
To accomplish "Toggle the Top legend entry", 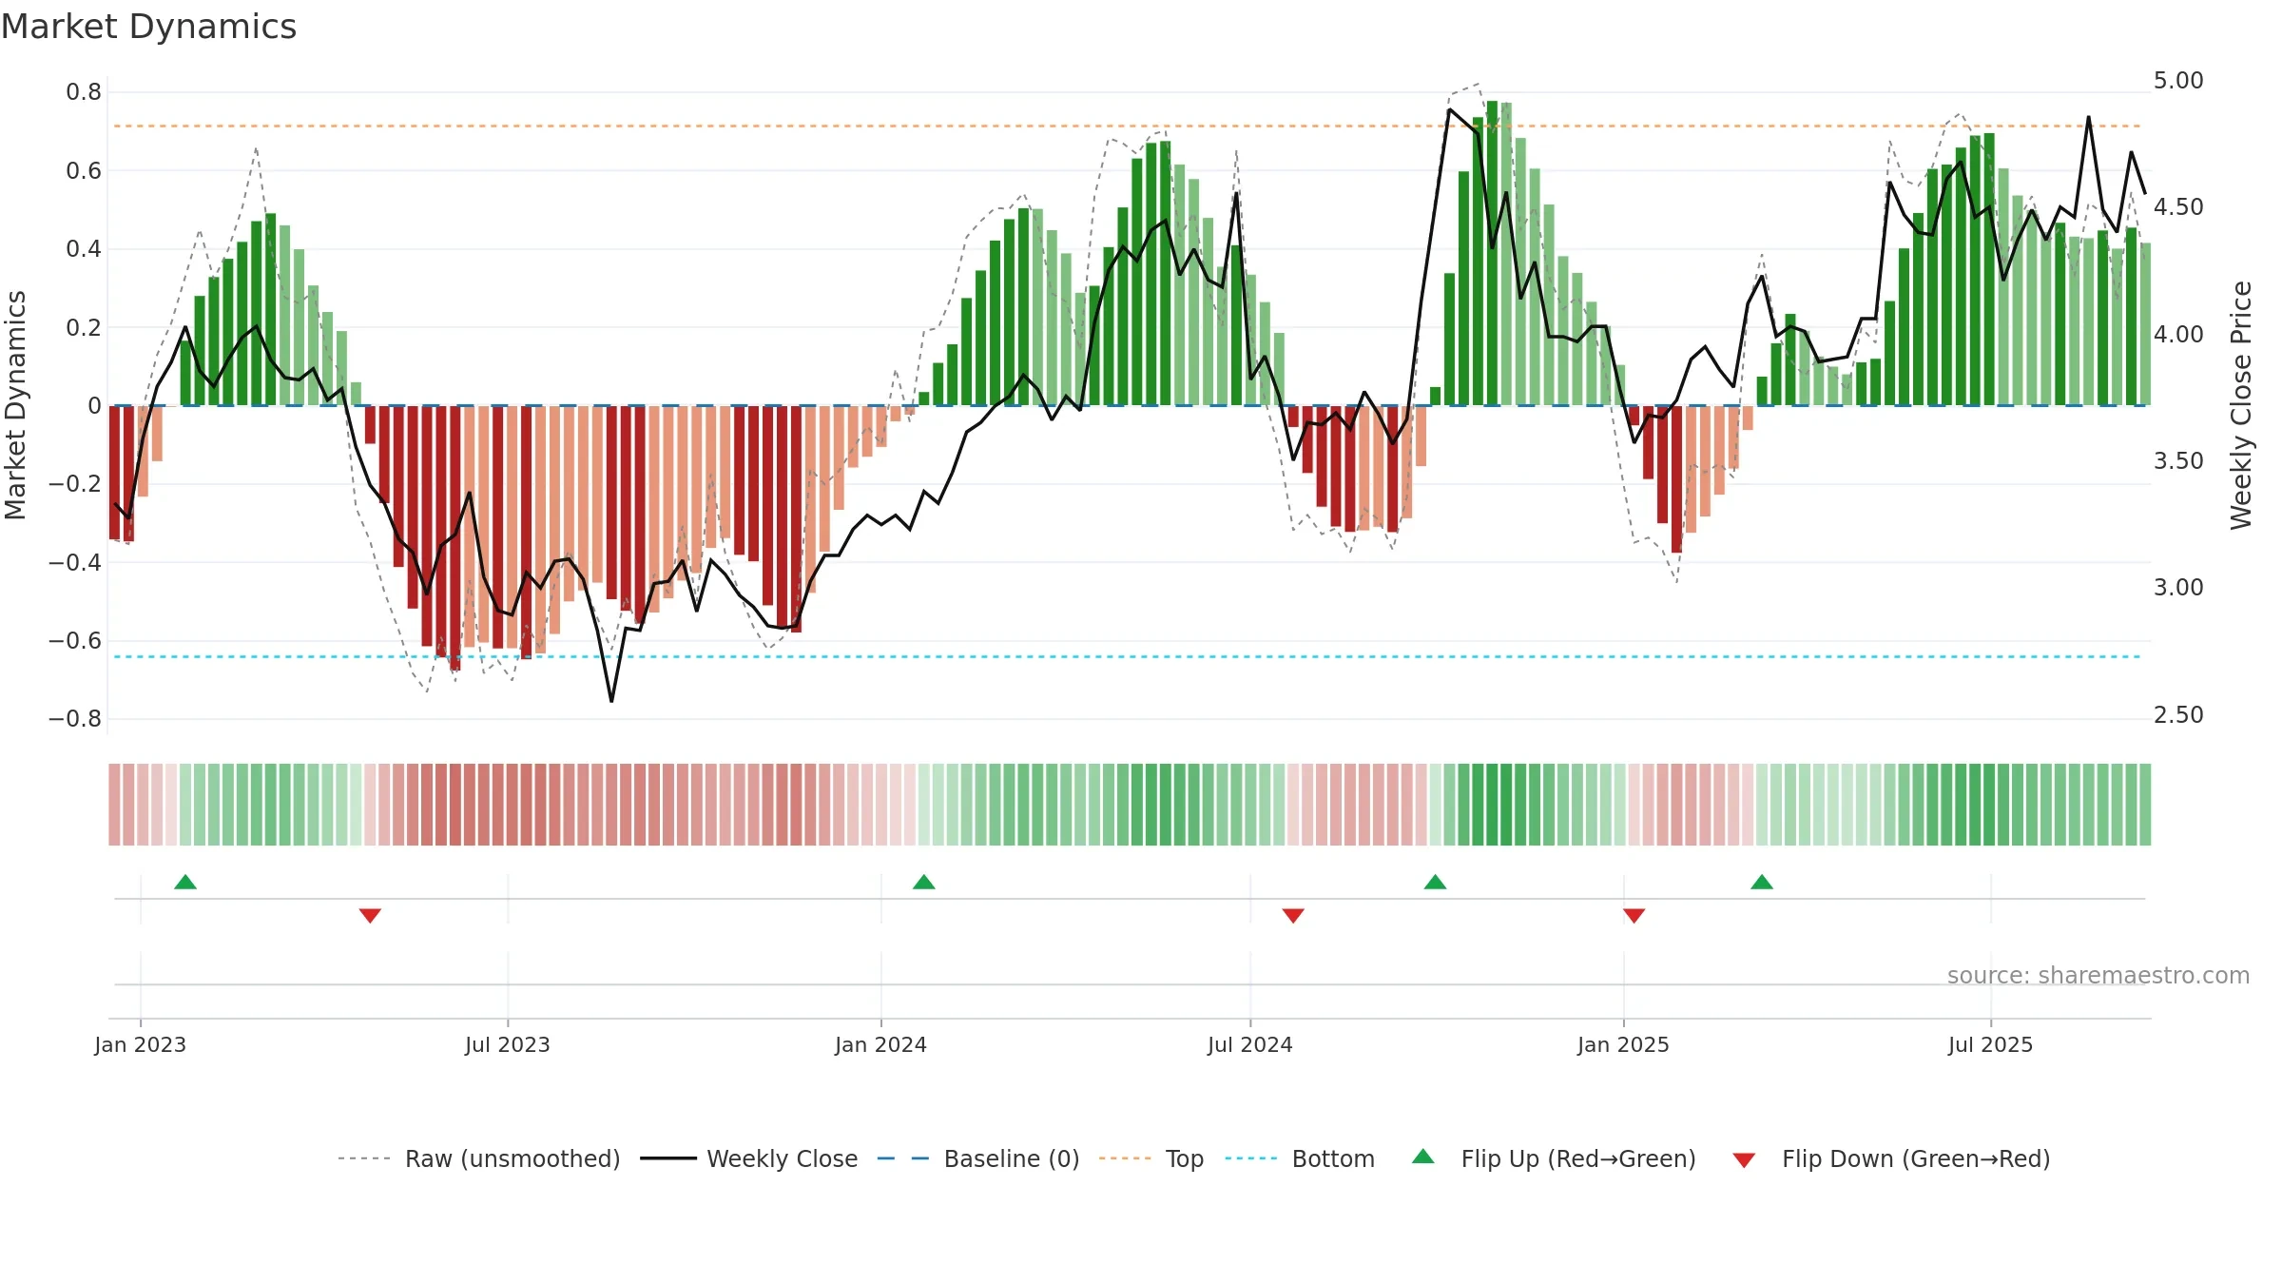I will coord(1151,1158).
